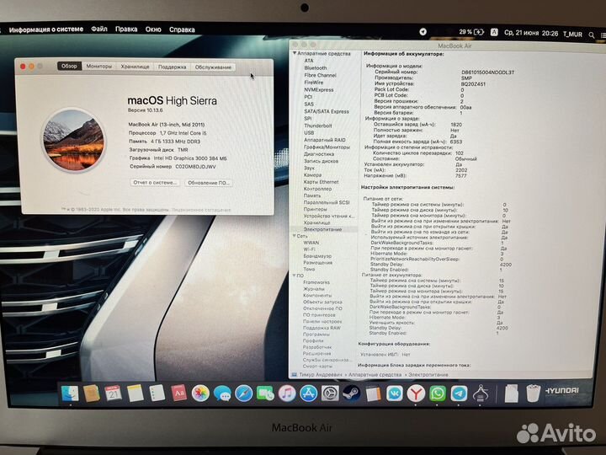Image resolution: width=606 pixels, height=455 pixels.
Task: Collapse the Аппаратные средства section
Action: click(295, 53)
